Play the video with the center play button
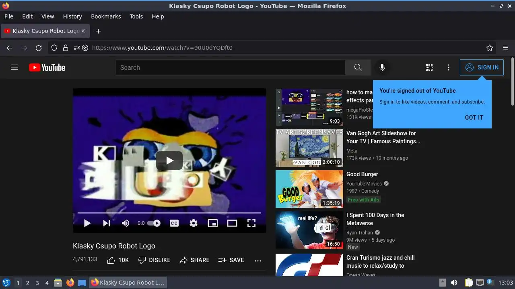The image size is (515, 289). pos(169,161)
